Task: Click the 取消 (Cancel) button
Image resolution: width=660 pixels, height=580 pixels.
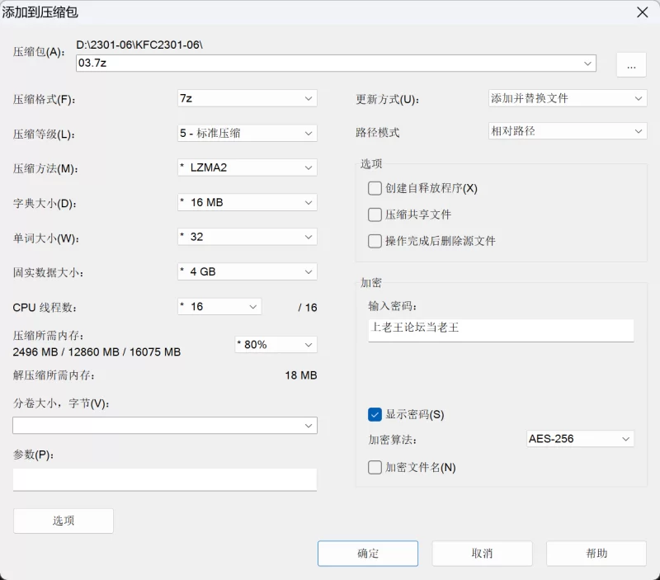Action: [482, 554]
